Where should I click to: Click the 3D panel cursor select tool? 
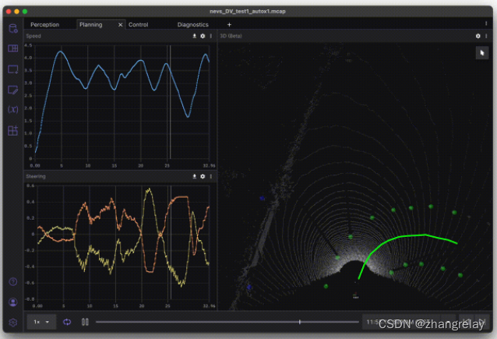click(482, 53)
